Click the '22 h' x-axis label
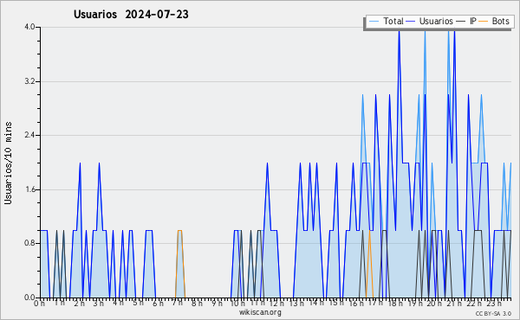This screenshot has width=520, height=320. pyautogui.click(x=474, y=304)
